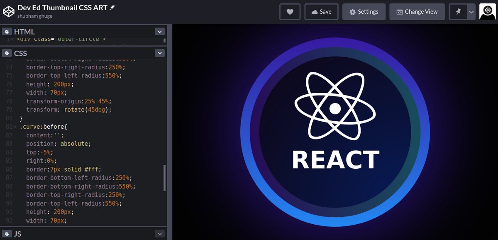
Task: Open CSS editor settings gear
Action: pyautogui.click(x=7, y=53)
